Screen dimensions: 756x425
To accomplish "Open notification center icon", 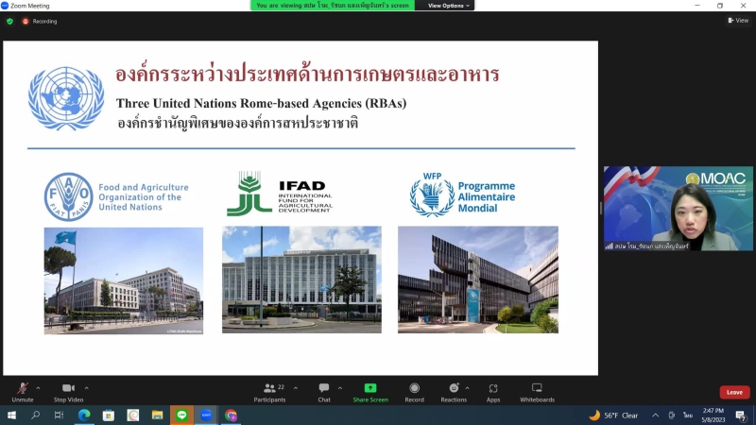I will (741, 416).
